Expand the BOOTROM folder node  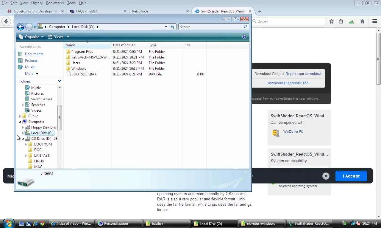pyautogui.click(x=26, y=144)
